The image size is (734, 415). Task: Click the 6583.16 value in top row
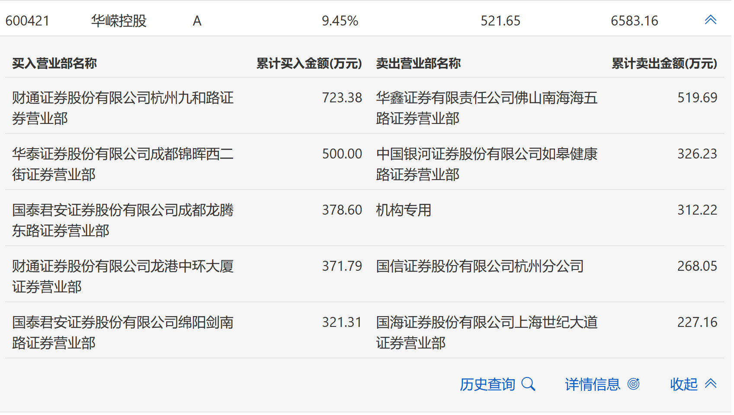pyautogui.click(x=635, y=21)
